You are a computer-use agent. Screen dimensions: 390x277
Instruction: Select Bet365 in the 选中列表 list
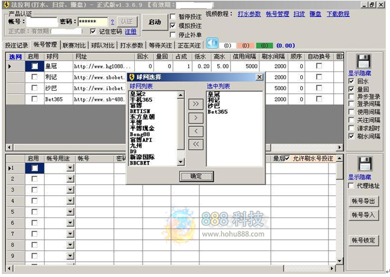pos(218,112)
